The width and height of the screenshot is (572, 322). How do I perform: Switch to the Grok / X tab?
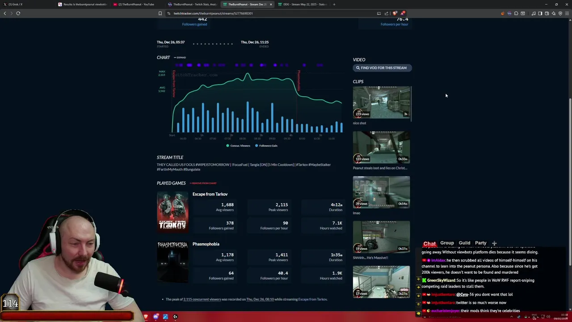27,4
